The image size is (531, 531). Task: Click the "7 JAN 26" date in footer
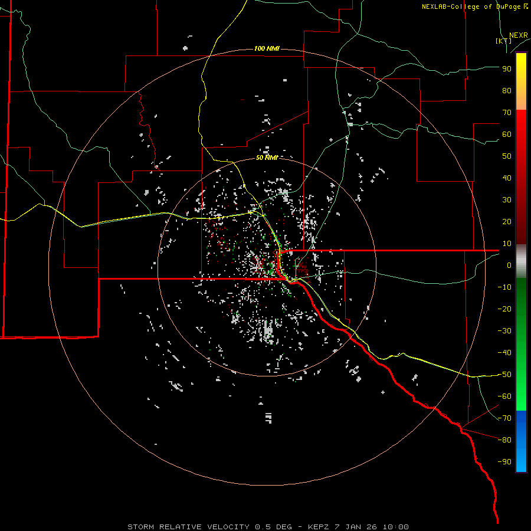click(x=356, y=527)
